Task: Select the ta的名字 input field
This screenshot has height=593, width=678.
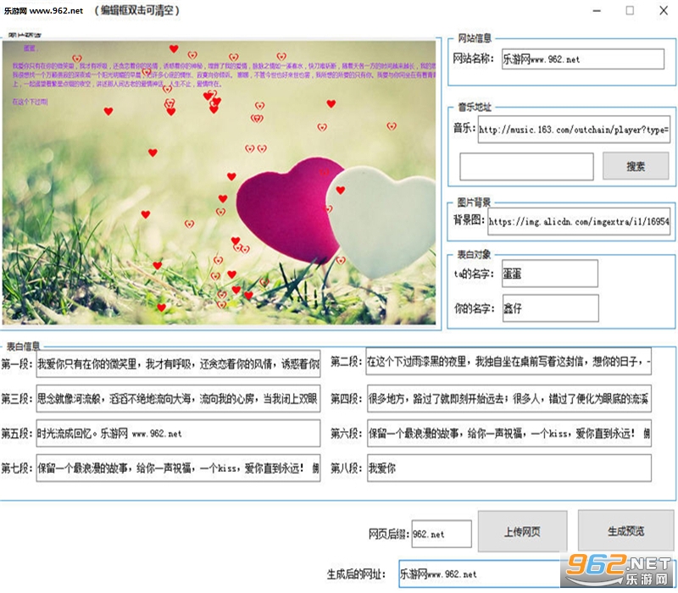Action: coord(549,273)
